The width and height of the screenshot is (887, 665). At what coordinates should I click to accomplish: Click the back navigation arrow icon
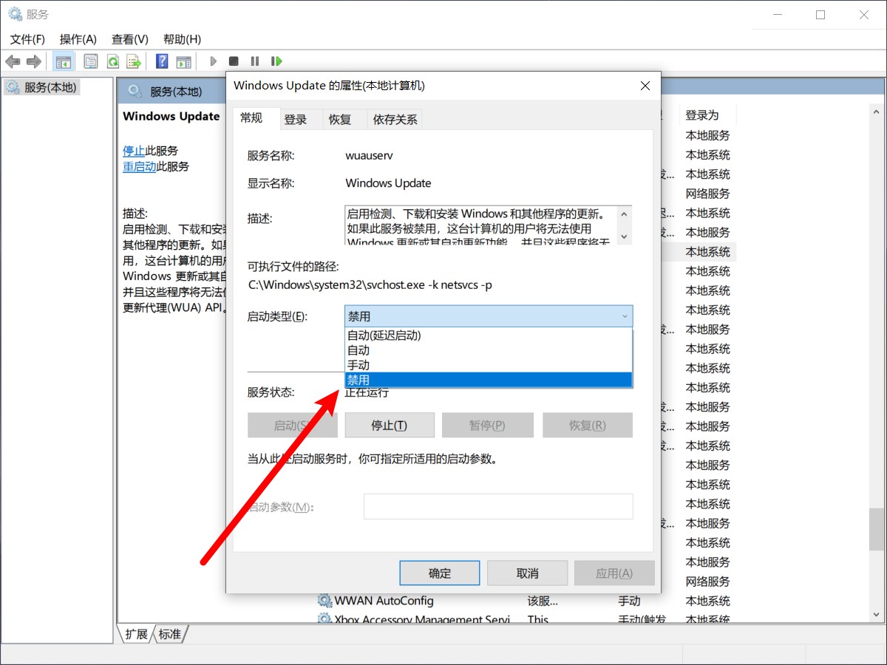tap(13, 61)
